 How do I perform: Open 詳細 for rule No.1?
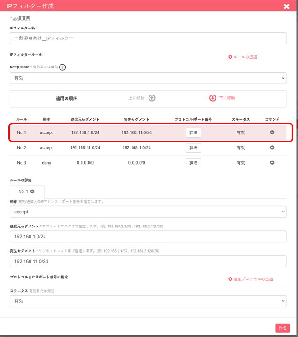(193, 132)
